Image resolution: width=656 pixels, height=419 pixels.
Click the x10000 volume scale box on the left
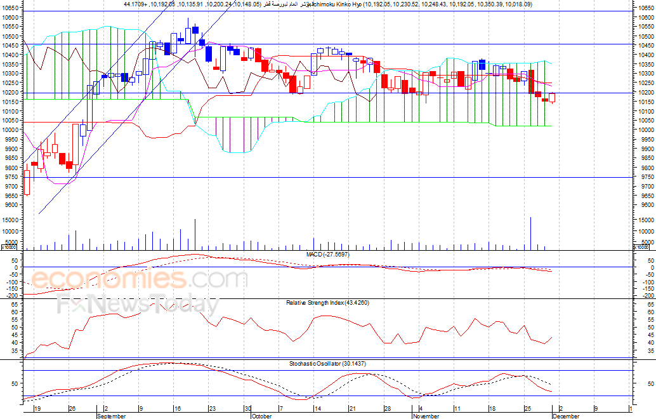8,247
